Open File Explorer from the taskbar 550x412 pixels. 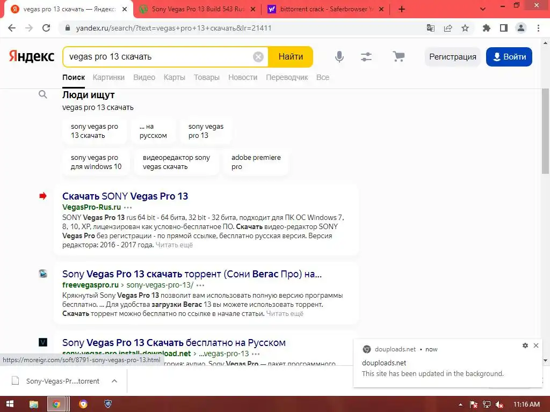click(34, 404)
